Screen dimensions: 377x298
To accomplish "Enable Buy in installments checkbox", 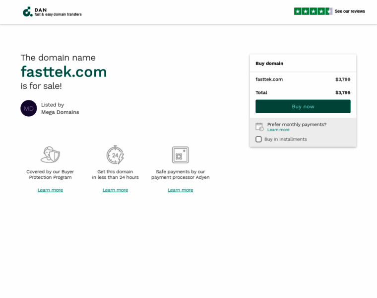I will [258, 139].
